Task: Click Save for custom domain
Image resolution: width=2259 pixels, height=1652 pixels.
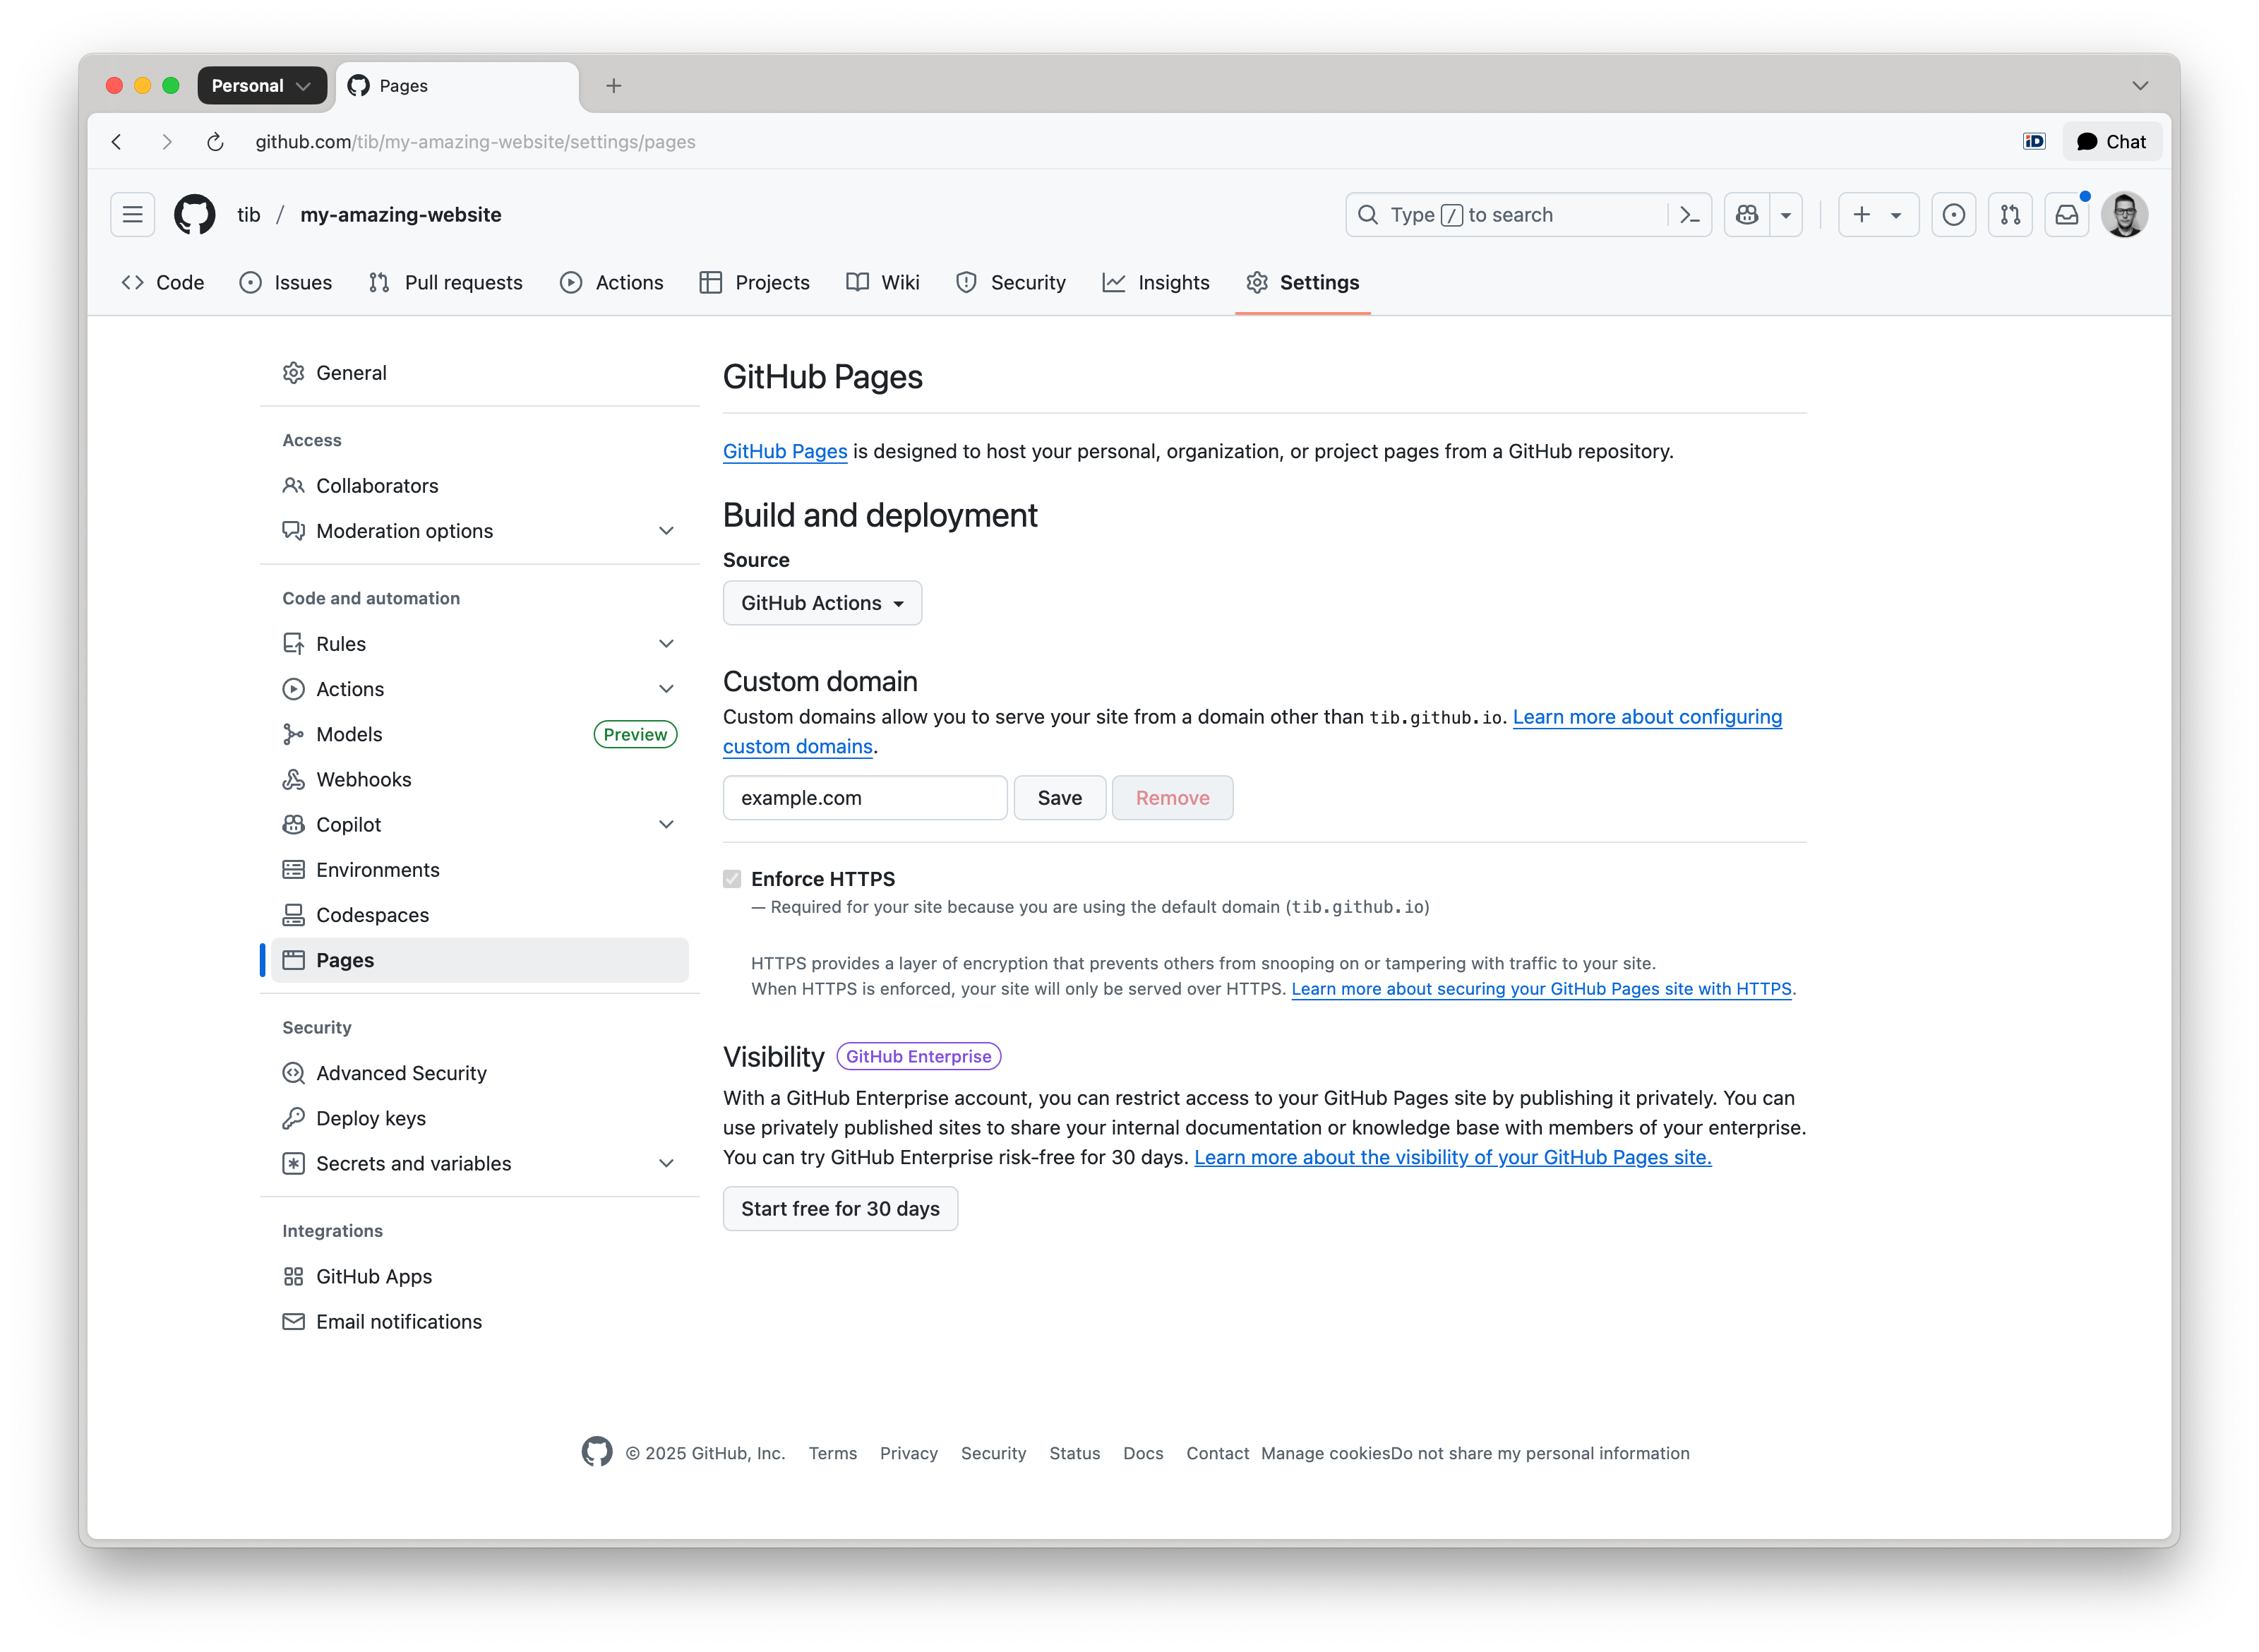Action: (x=1060, y=798)
